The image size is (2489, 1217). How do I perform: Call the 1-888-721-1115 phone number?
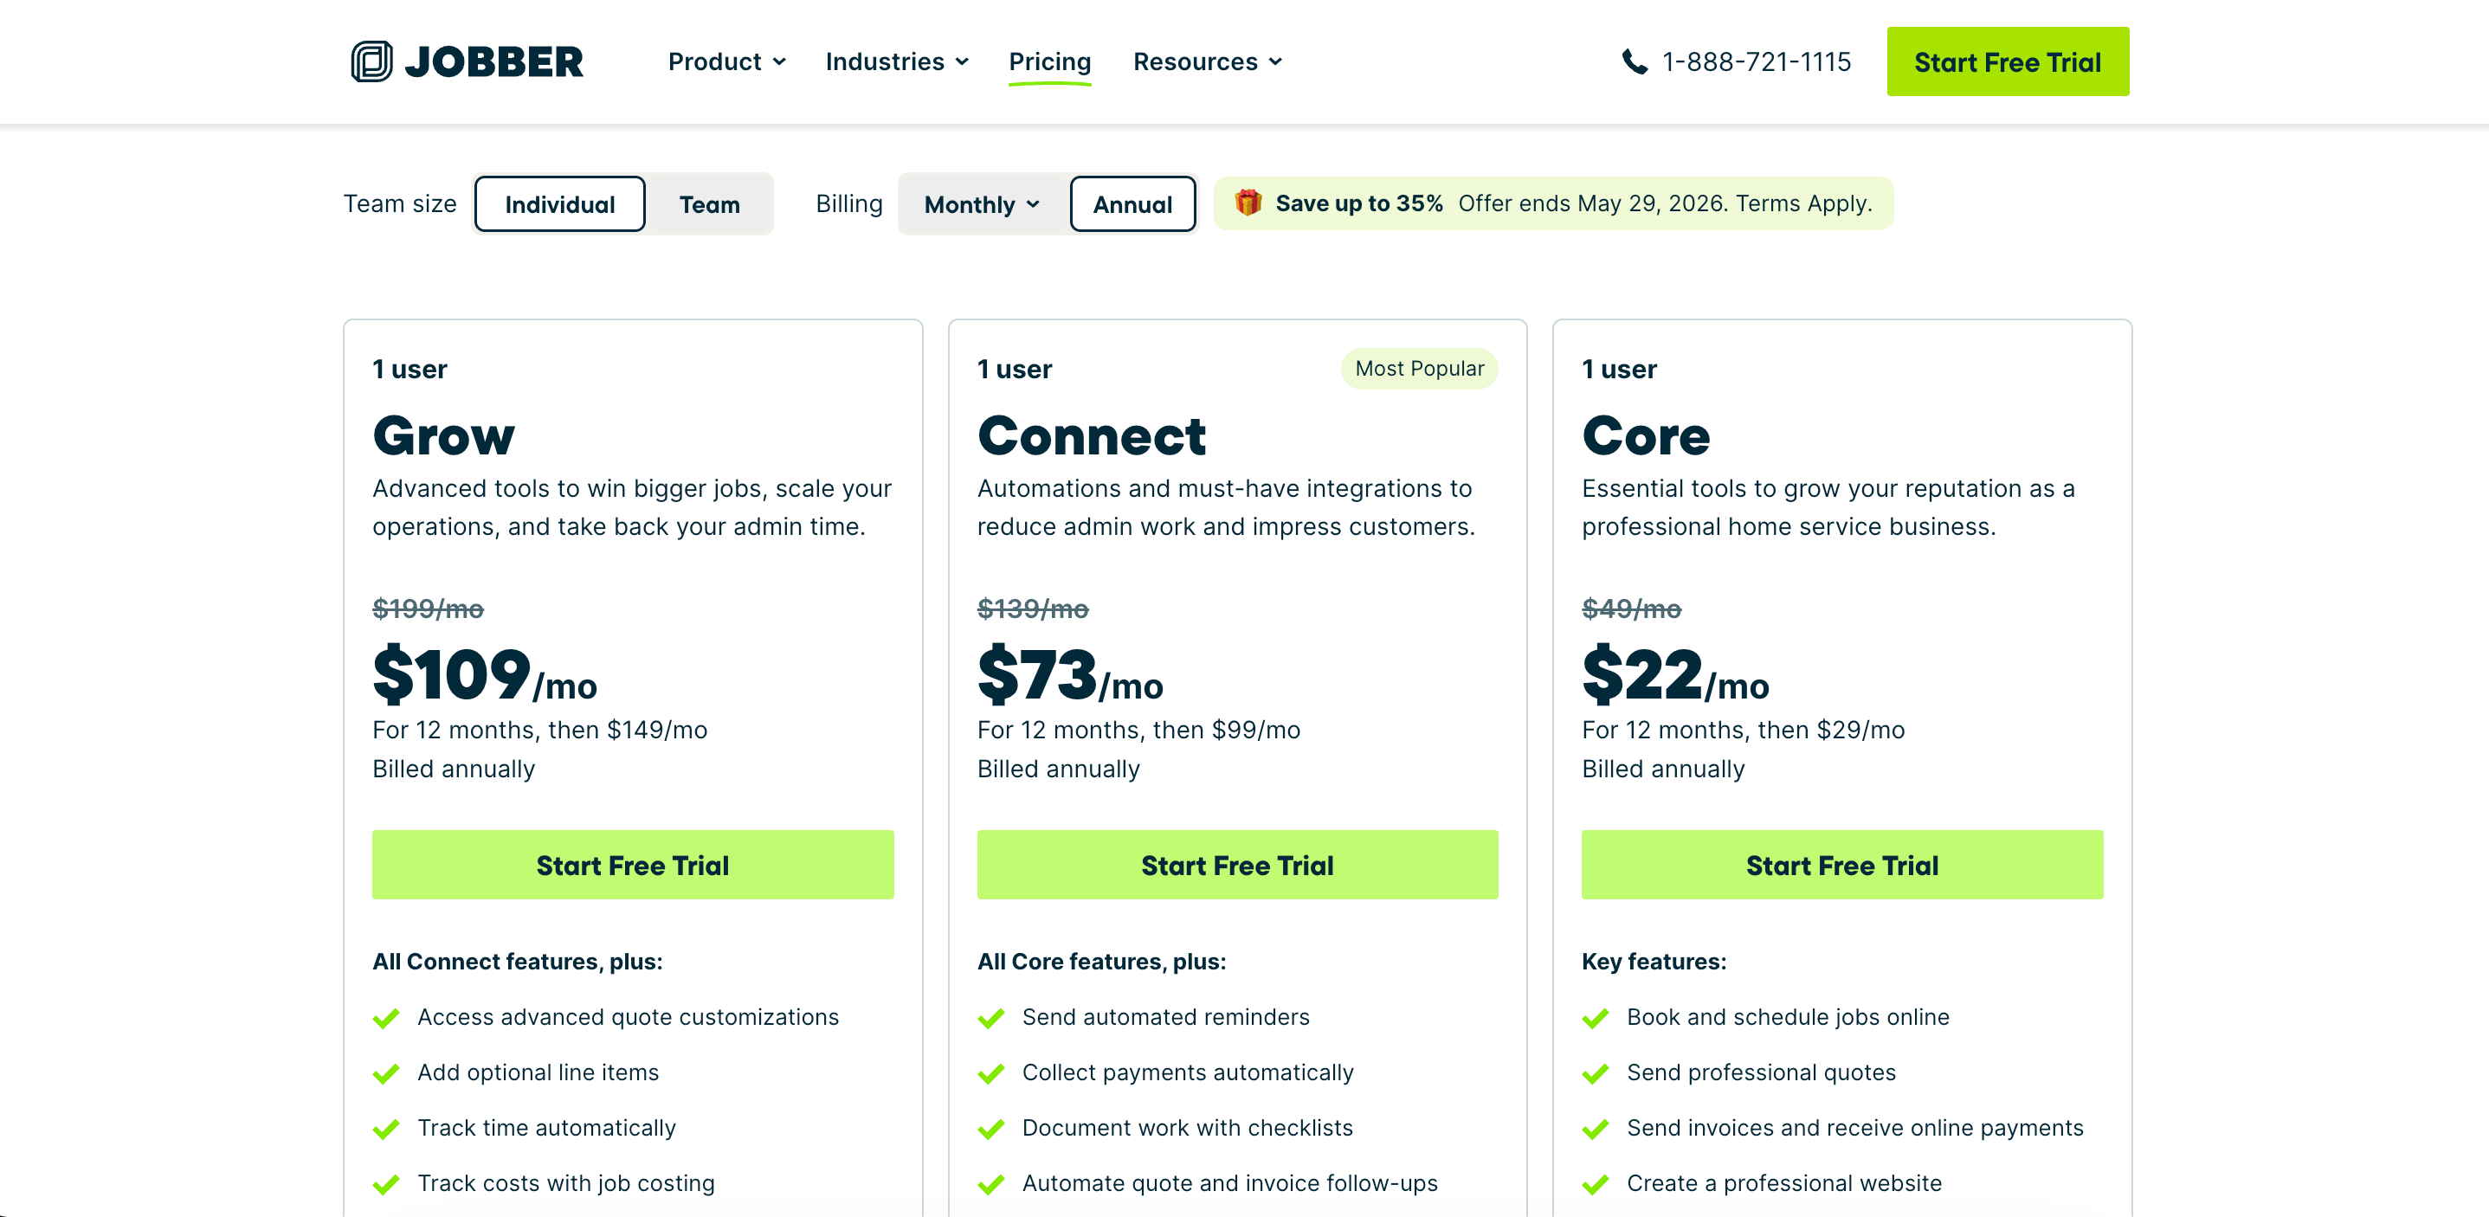pos(1756,61)
